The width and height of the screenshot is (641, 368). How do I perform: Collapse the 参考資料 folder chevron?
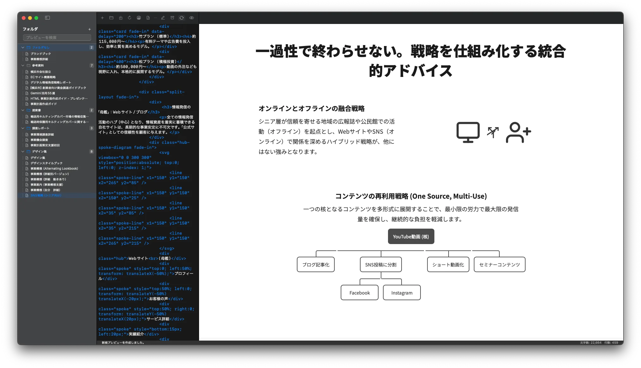[x=23, y=66]
